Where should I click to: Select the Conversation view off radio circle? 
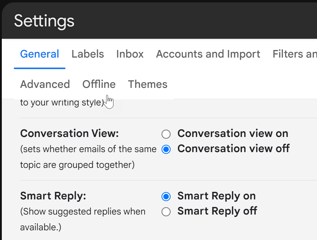click(166, 149)
